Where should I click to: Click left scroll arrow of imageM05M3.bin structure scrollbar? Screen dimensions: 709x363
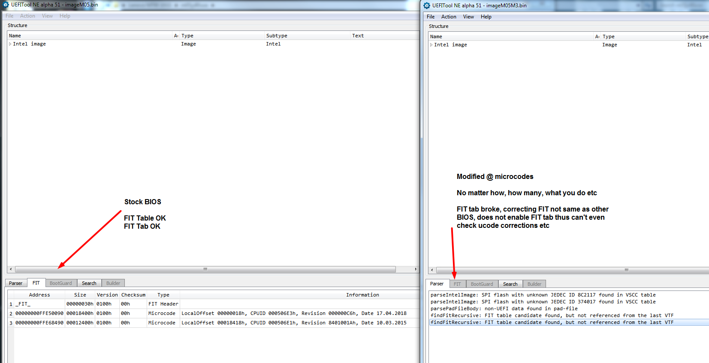point(432,270)
